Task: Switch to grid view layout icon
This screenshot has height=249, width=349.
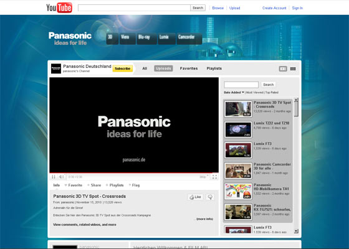Action: tap(293, 69)
